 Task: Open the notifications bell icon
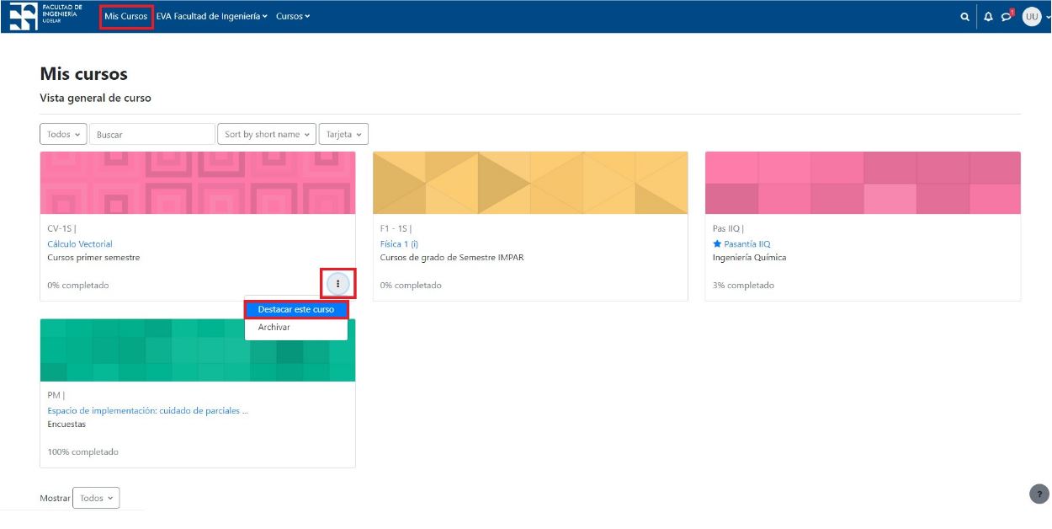pos(988,17)
